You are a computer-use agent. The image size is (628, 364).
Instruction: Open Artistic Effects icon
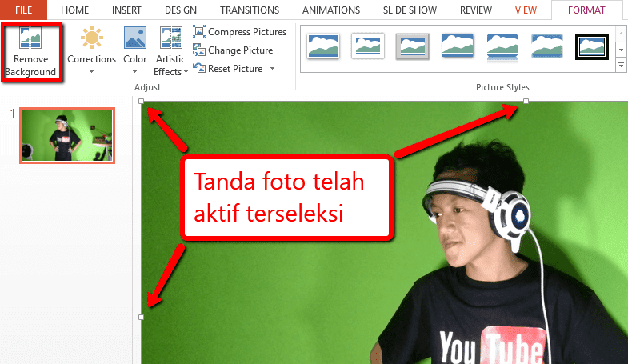coord(171,38)
